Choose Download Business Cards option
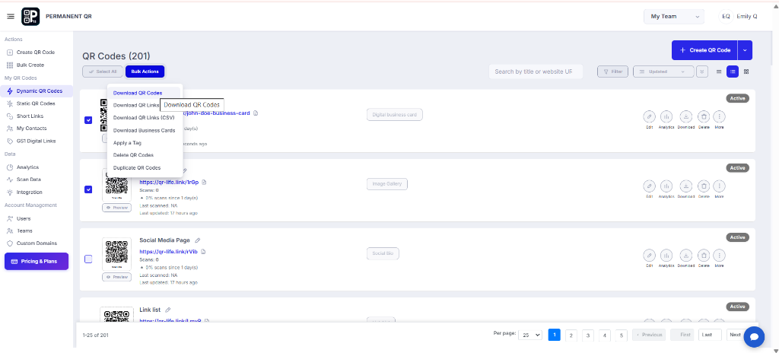Image resolution: width=779 pixels, height=353 pixels. coord(144,130)
